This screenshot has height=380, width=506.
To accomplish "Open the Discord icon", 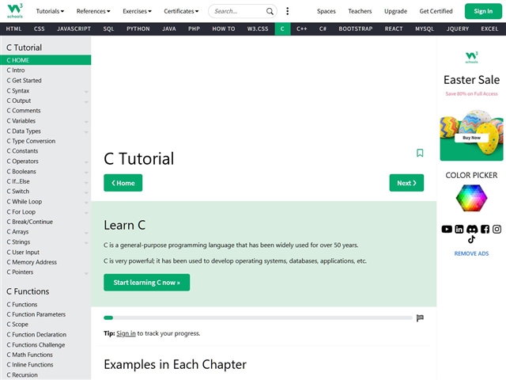I will pyautogui.click(x=472, y=229).
